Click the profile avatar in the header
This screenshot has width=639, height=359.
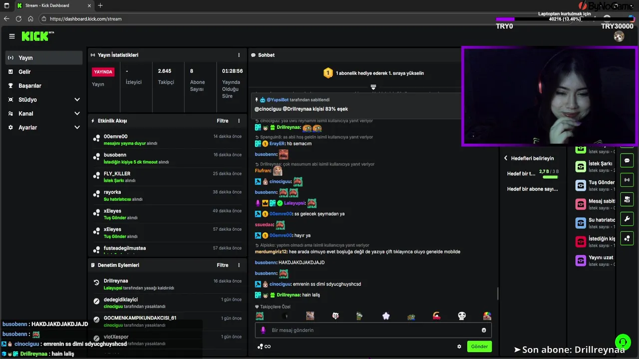point(619,36)
